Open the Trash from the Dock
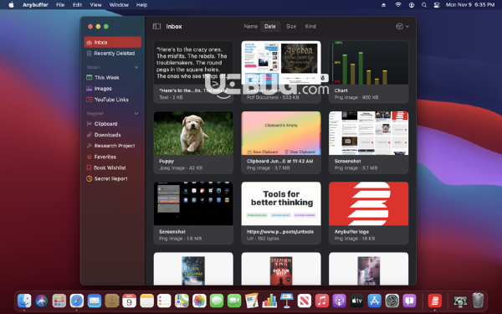 478,301
